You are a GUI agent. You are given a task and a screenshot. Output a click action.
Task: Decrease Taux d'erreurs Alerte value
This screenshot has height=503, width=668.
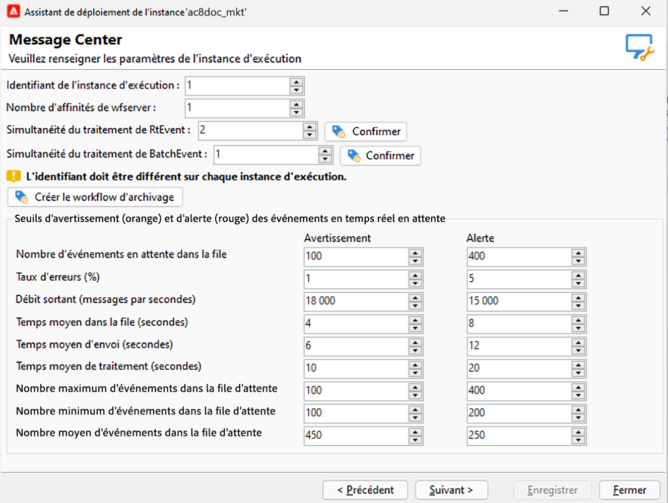pos(578,283)
